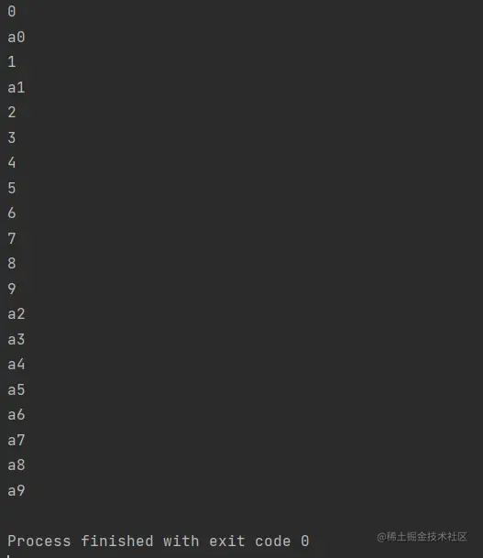The image size is (483, 558).
Task: Click the output line '9' above a2
Action: pos(12,289)
